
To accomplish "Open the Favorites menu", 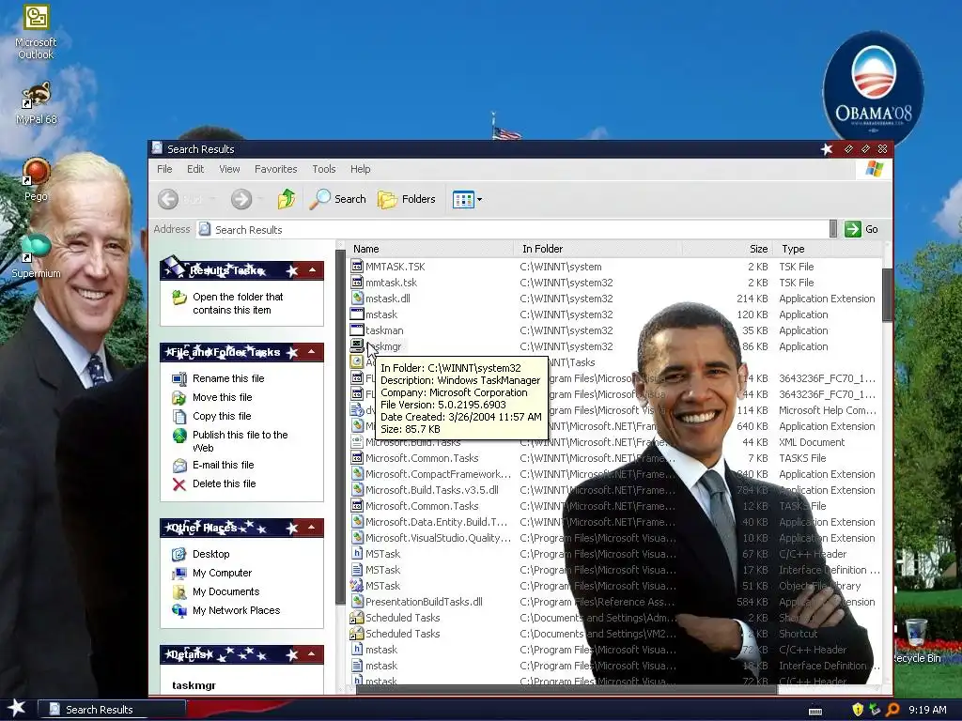I will tap(275, 169).
